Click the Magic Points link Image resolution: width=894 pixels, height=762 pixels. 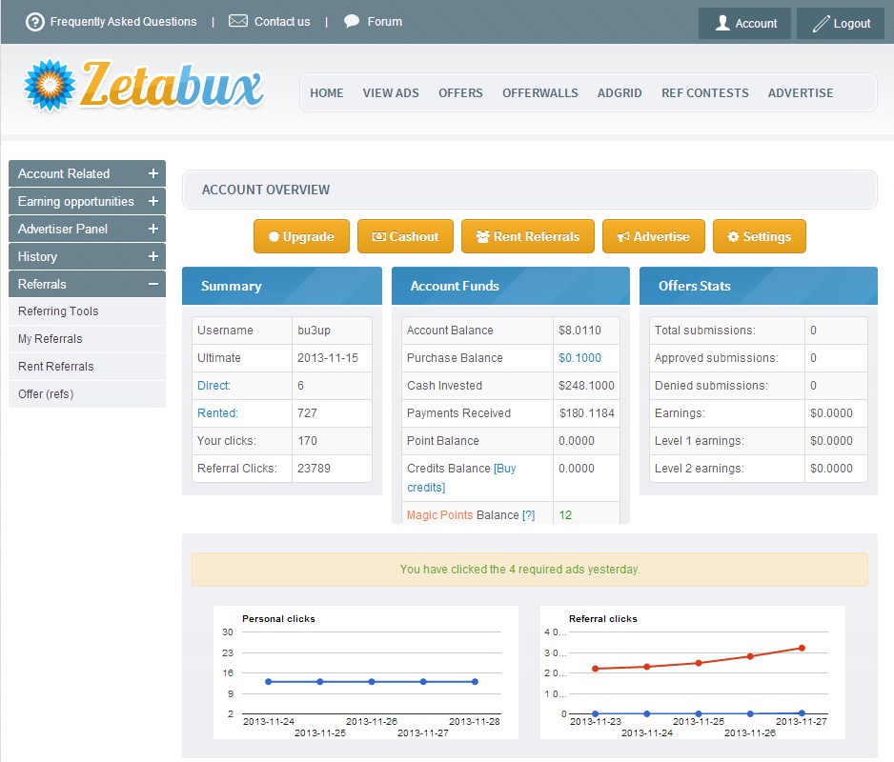(439, 515)
